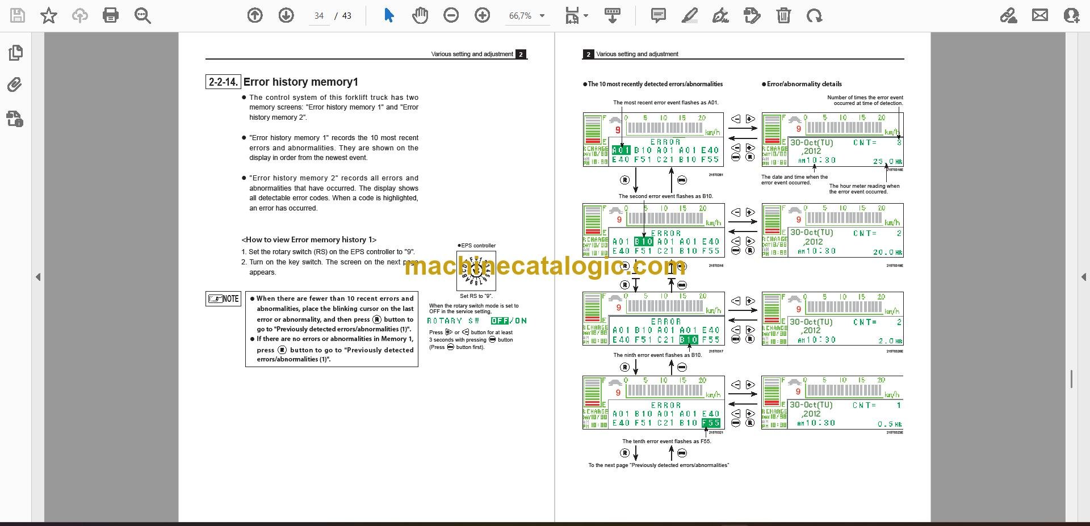Image resolution: width=1090 pixels, height=526 pixels.
Task: Click the cloud upload icon
Action: pos(79,15)
